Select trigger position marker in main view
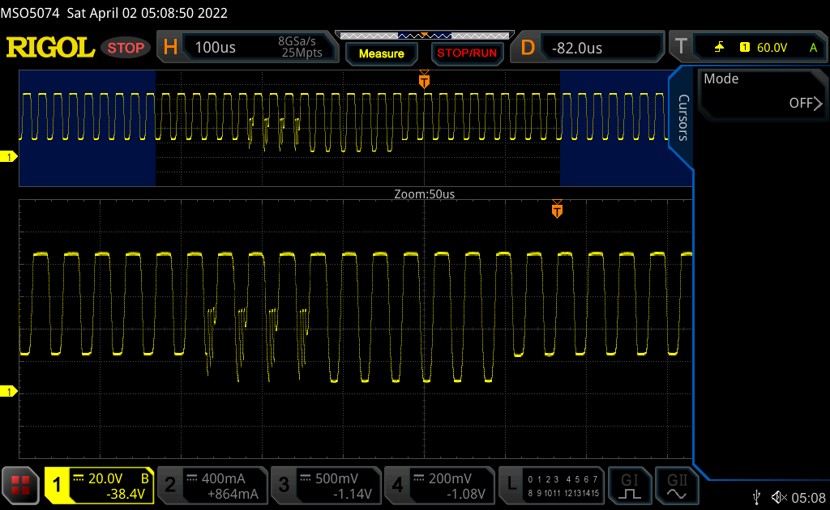The width and height of the screenshot is (830, 510). (x=424, y=79)
